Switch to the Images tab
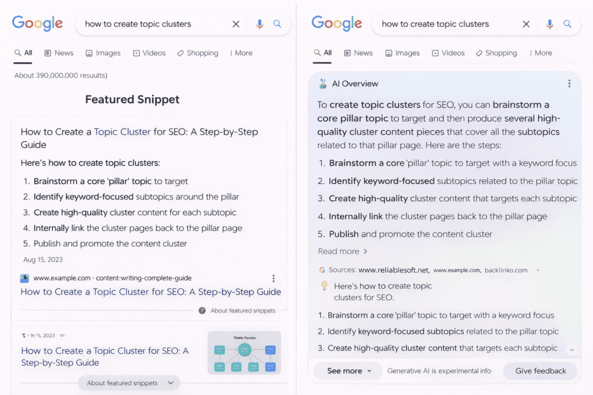 [103, 53]
